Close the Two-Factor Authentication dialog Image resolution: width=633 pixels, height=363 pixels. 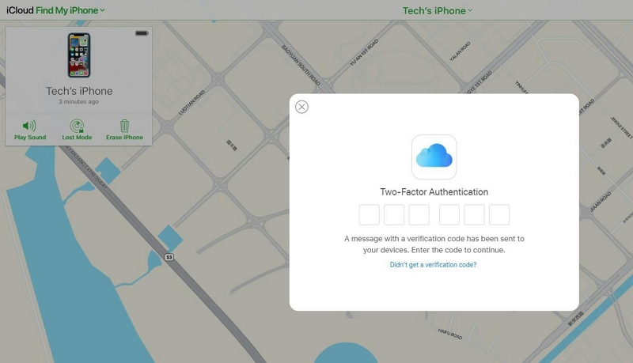(301, 107)
